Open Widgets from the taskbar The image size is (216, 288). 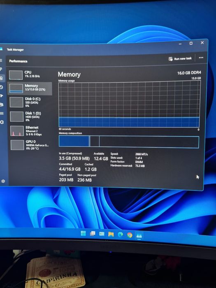tap(102, 234)
